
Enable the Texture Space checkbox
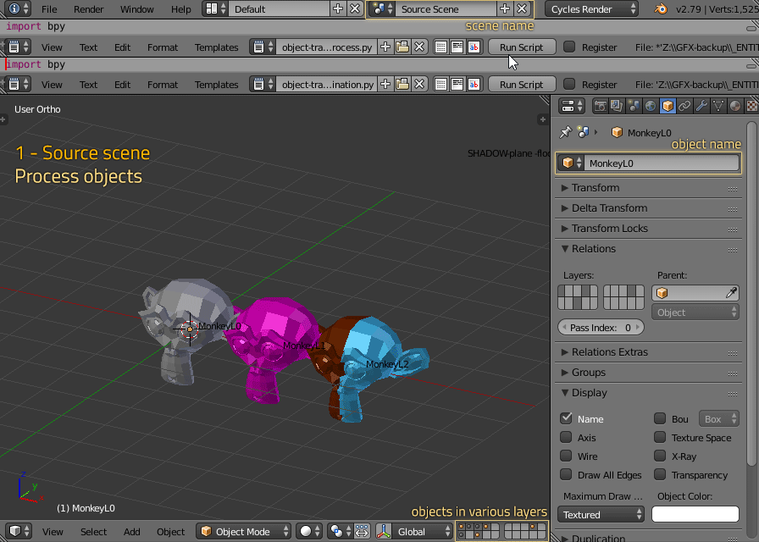click(660, 437)
